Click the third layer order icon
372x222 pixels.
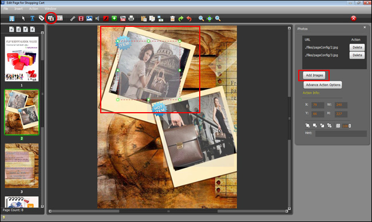coord(322,125)
